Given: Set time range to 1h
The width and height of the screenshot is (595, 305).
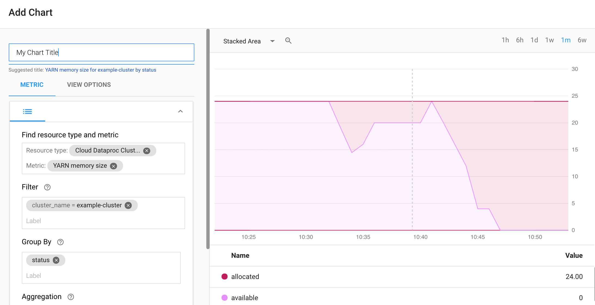Looking at the screenshot, I should pyautogui.click(x=505, y=40).
